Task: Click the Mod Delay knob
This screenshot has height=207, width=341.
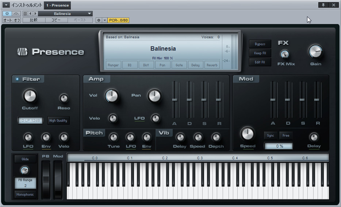Action: pos(314,137)
